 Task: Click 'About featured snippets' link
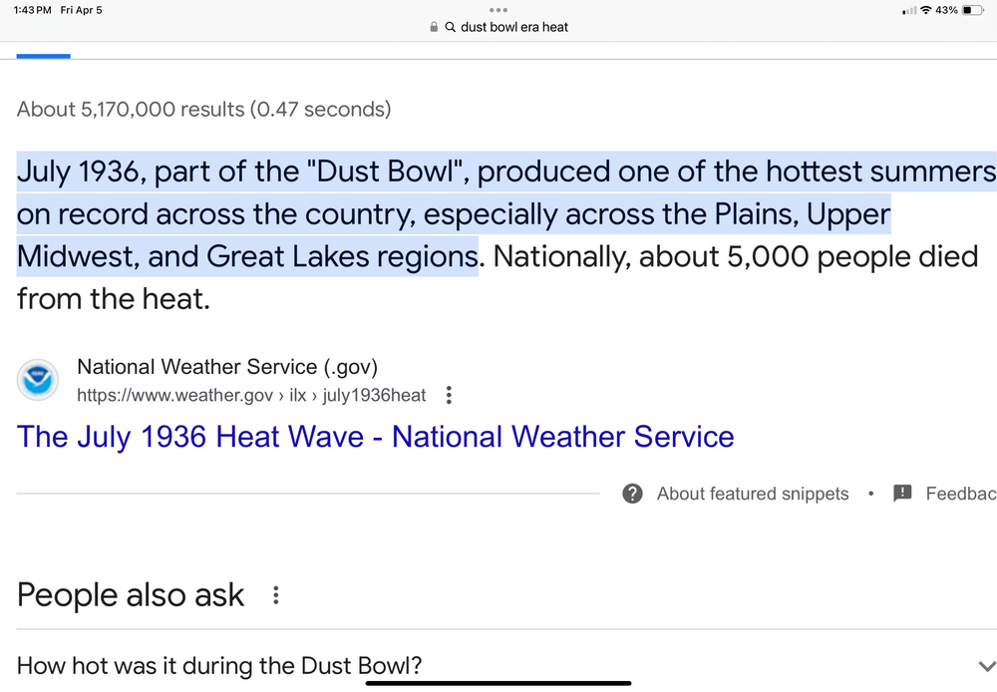(752, 494)
